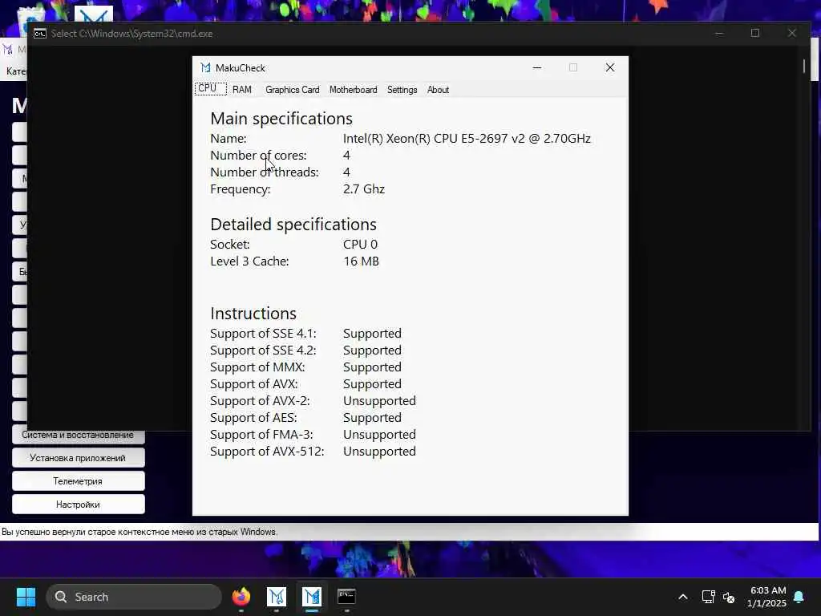Open the RAM tab

(x=242, y=90)
